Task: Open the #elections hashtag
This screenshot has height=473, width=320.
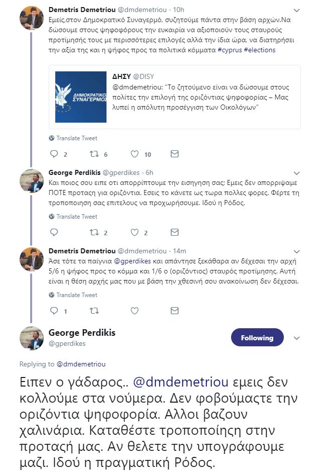Action: pos(260,50)
